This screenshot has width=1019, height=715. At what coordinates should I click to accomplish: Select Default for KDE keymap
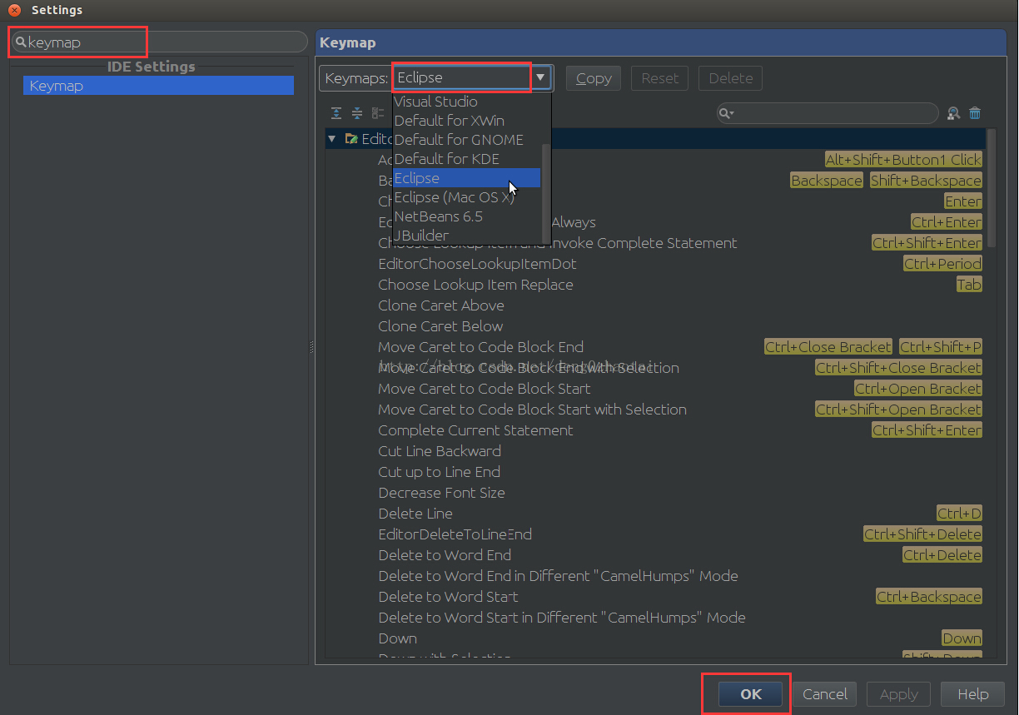click(x=466, y=159)
